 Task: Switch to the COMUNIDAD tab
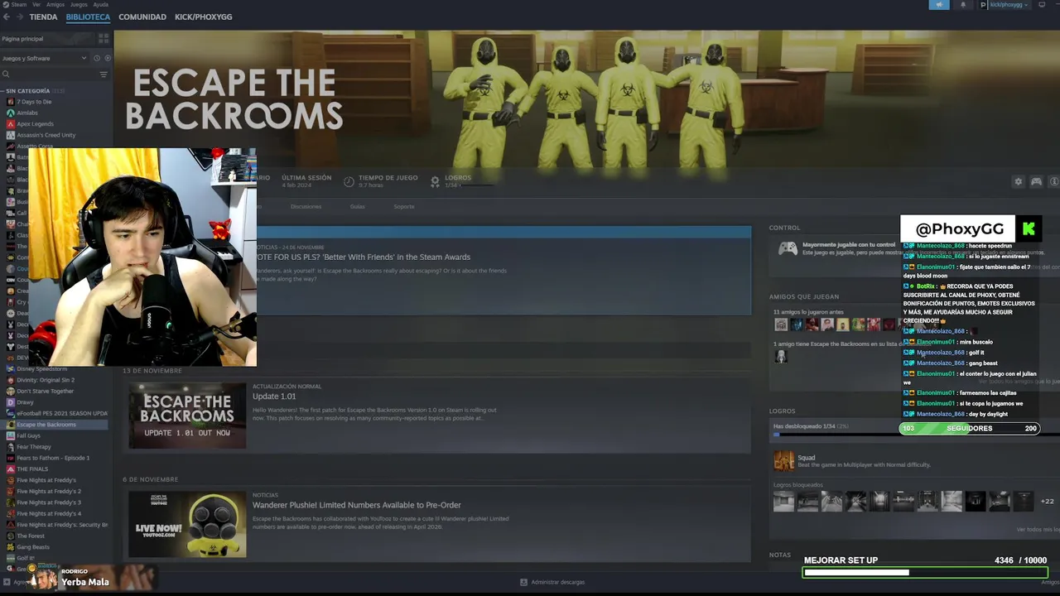(x=142, y=17)
